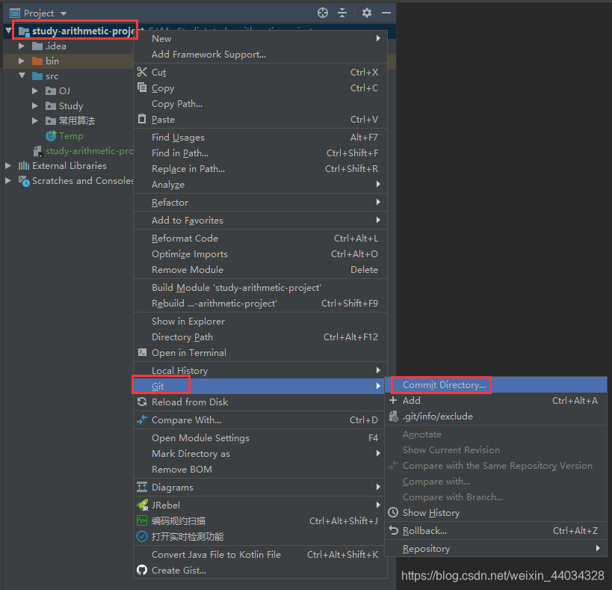Image resolution: width=612 pixels, height=590 pixels.
Task: Click the 编码规约扫描 green icon
Action: pos(142,520)
